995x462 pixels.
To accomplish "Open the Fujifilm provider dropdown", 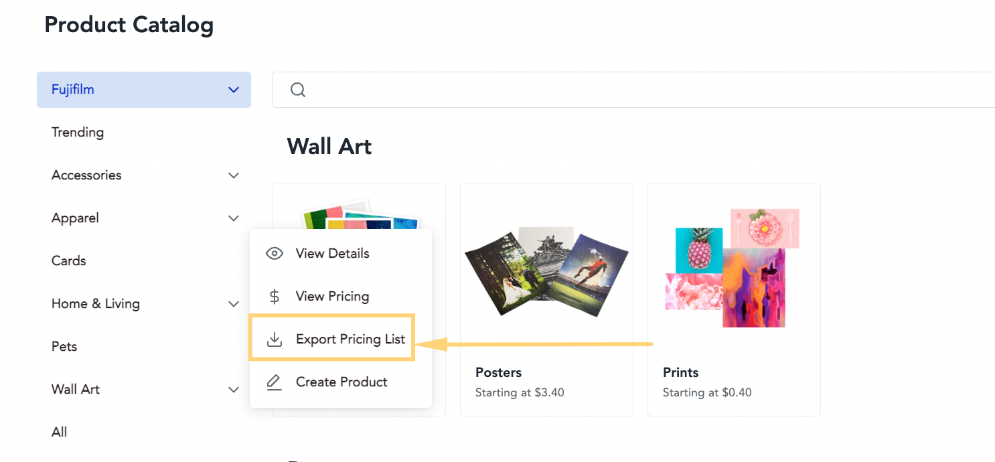I will (x=144, y=90).
